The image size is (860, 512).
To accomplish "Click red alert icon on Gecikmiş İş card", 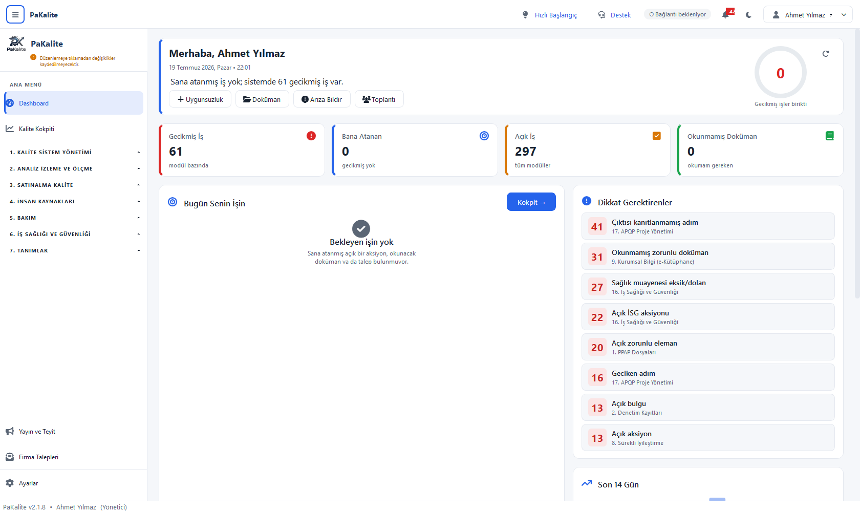I will point(311,136).
